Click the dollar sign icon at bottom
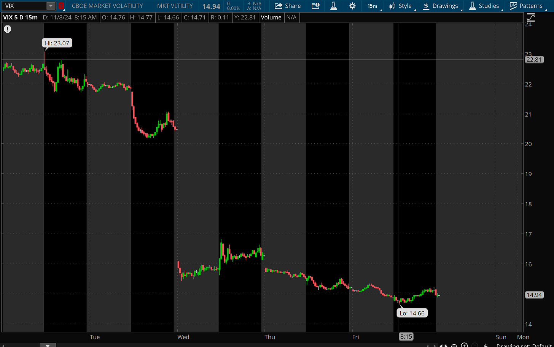This screenshot has width=554, height=347. [x=486, y=345]
